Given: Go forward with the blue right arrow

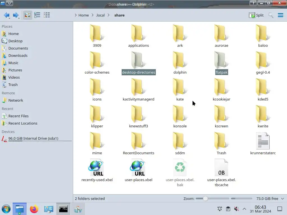Looking at the screenshot, I should (16, 15).
